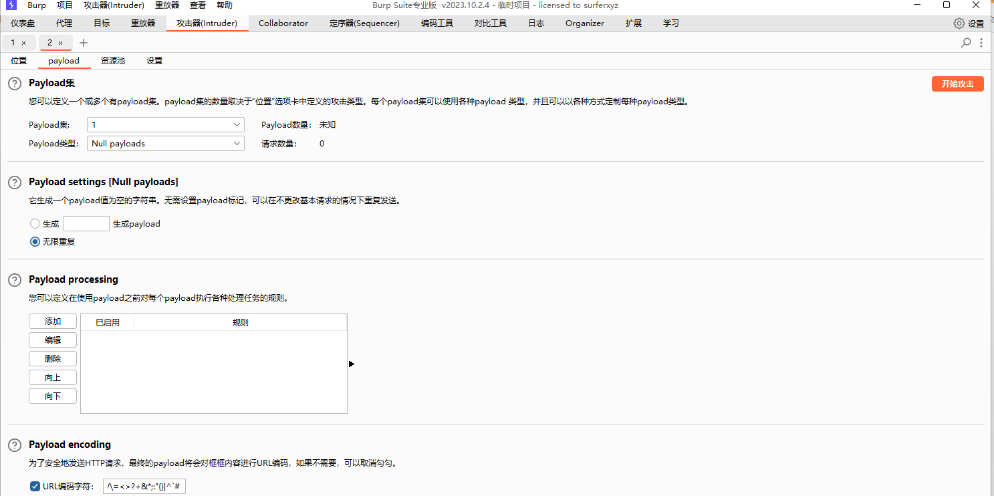The image size is (994, 496).
Task: Open the 设置 sub-tab
Action: pyautogui.click(x=154, y=61)
